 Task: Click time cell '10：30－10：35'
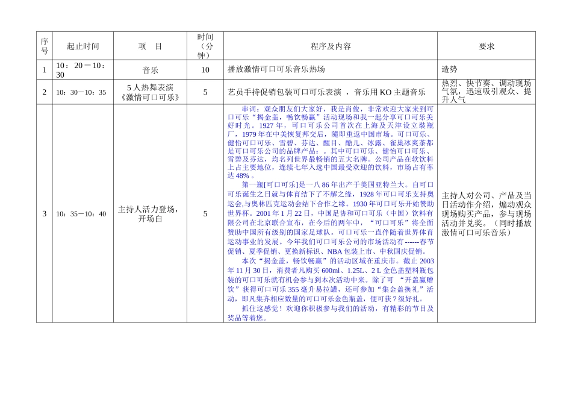(x=83, y=92)
